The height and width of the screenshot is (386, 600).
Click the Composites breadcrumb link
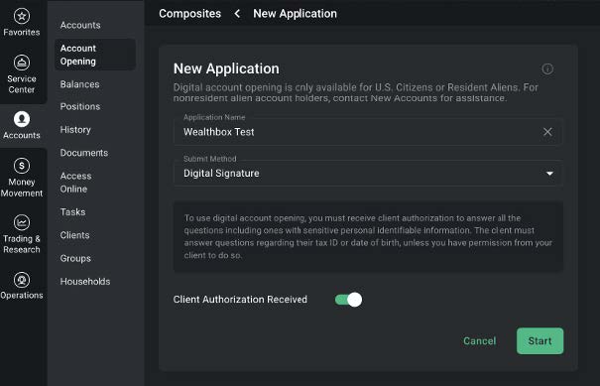point(189,14)
